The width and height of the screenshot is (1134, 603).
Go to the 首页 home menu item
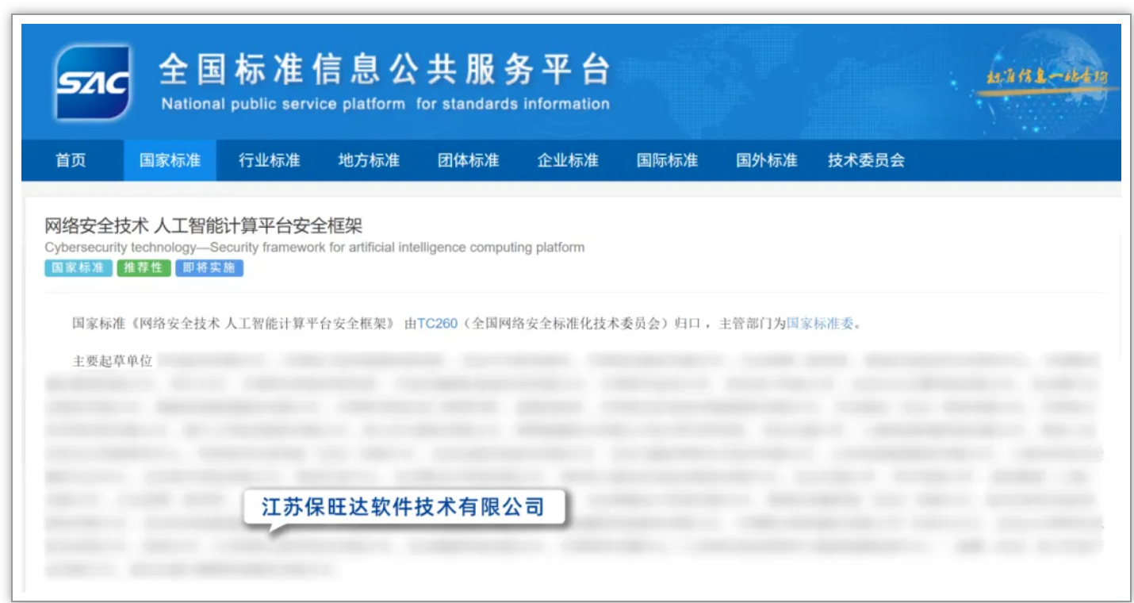pos(71,160)
